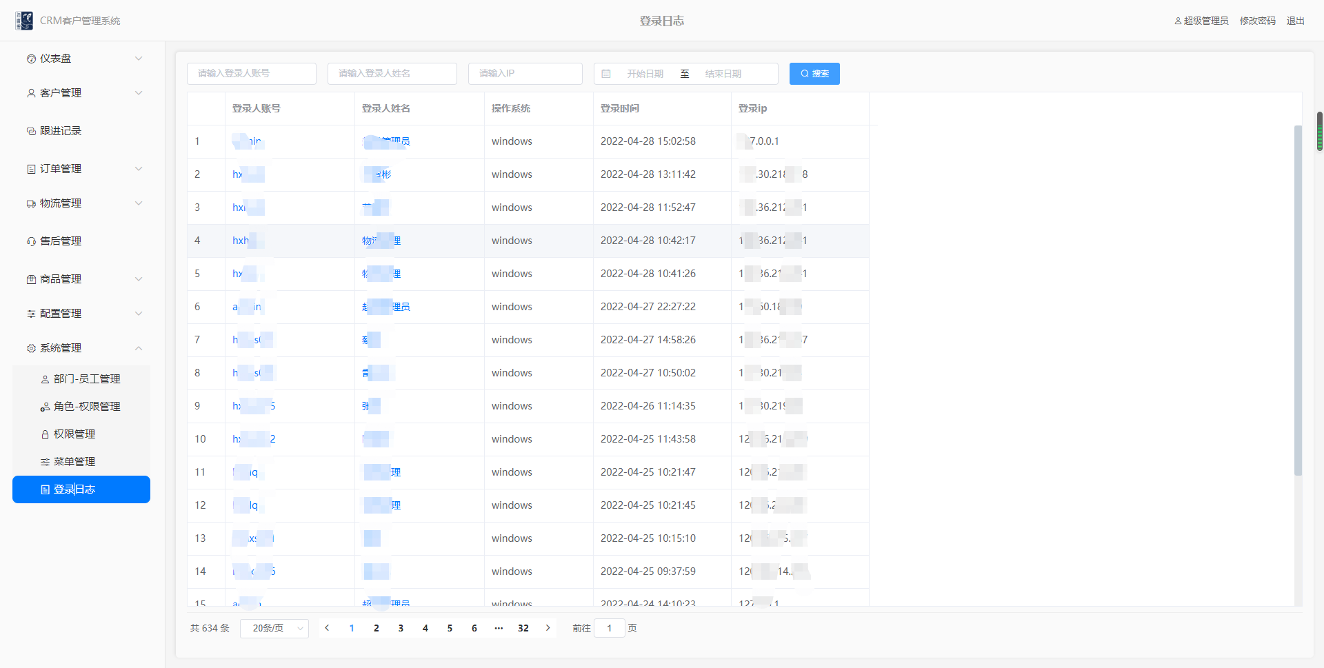The image size is (1324, 668).
Task: Click the 退出 logout link
Action: pos(1296,21)
